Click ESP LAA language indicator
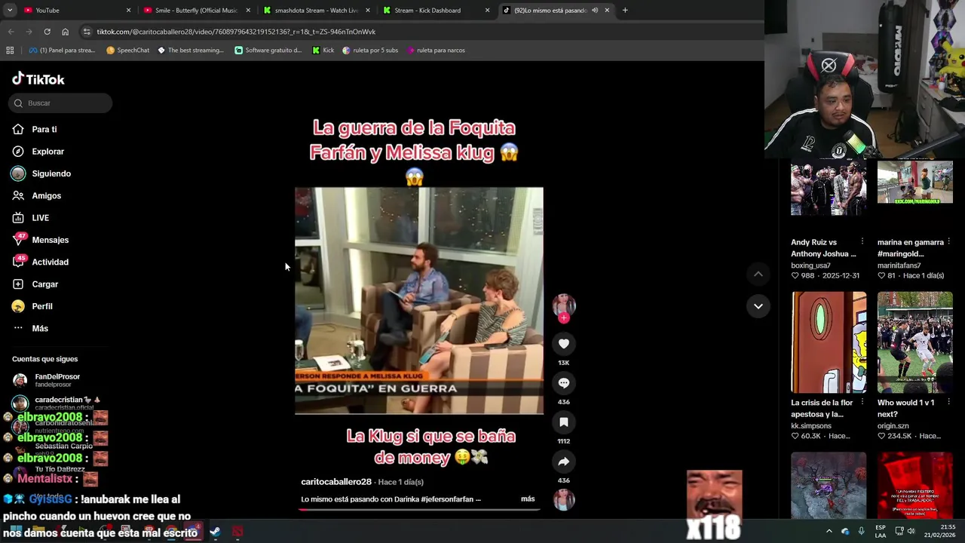The height and width of the screenshot is (543, 965). pos(881,531)
